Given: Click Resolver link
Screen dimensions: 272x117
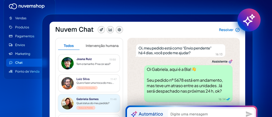Looking at the screenshot, I should tap(226, 30).
